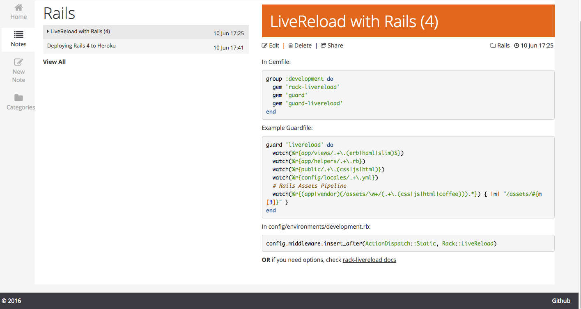Click the Categories folder icon in sidebar
Screen dimensions: 581x309
(18, 98)
